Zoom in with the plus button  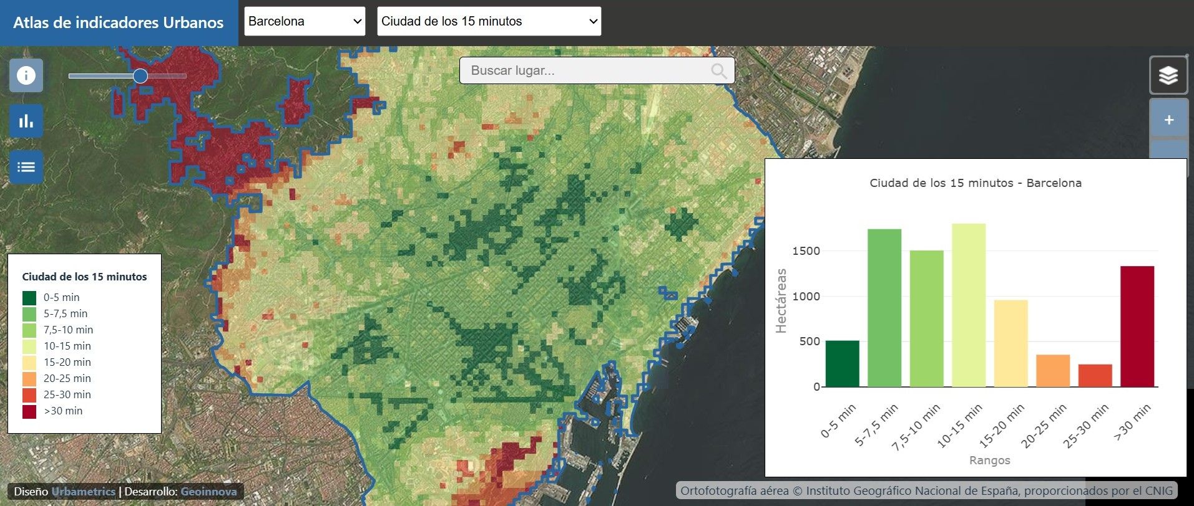[1169, 120]
